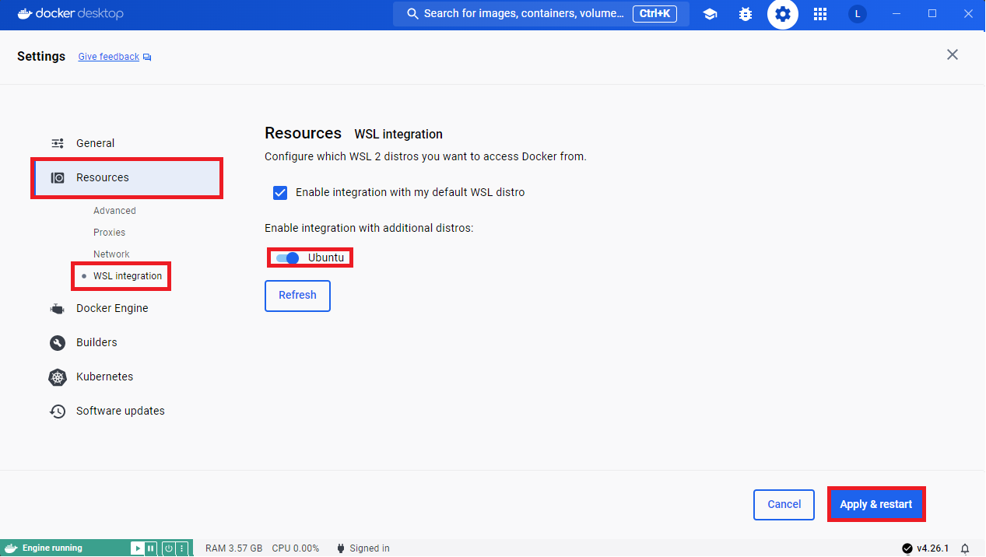This screenshot has width=986, height=557.
Task: Click the RAM 3.57 GB status text
Action: [233, 548]
